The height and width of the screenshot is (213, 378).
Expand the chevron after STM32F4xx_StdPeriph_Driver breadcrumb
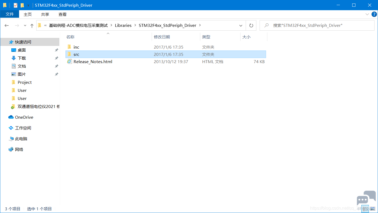(x=200, y=26)
